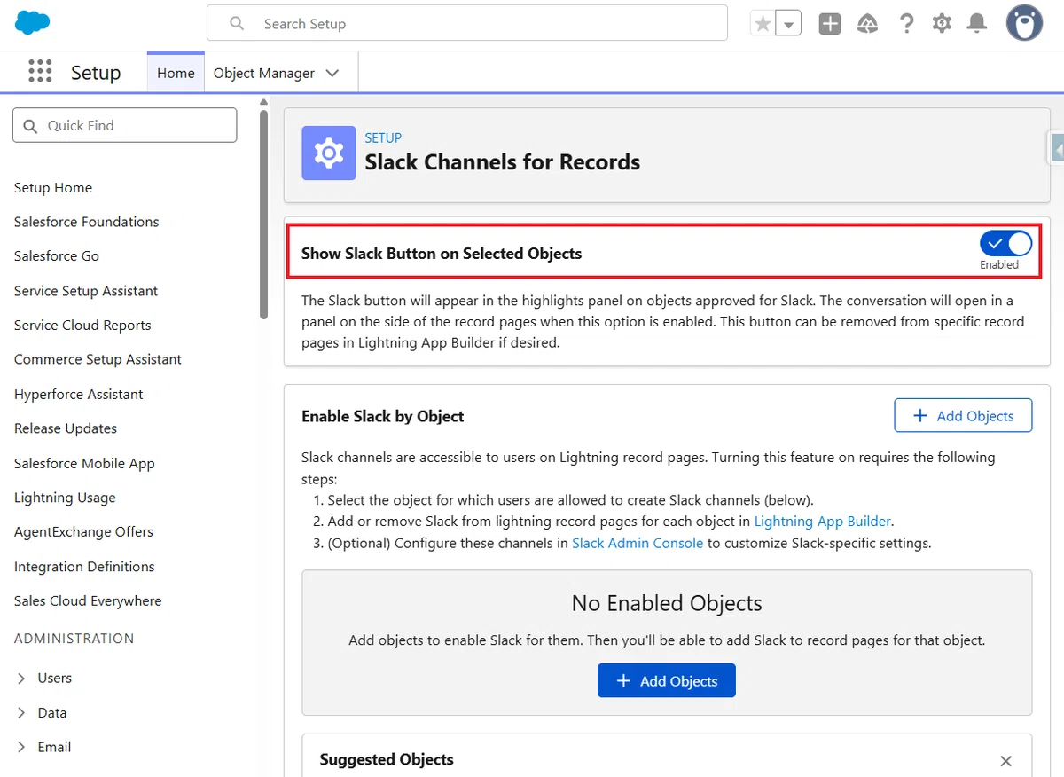Close the Suggested Objects panel
1064x777 pixels.
[x=1005, y=761]
